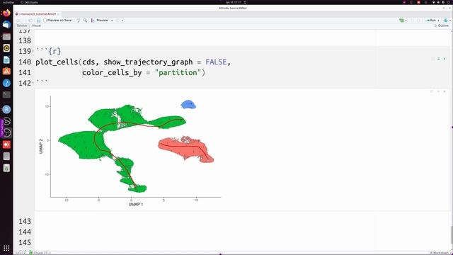Toggle the Outline pane
The width and height of the screenshot is (453, 255).
(441, 25)
